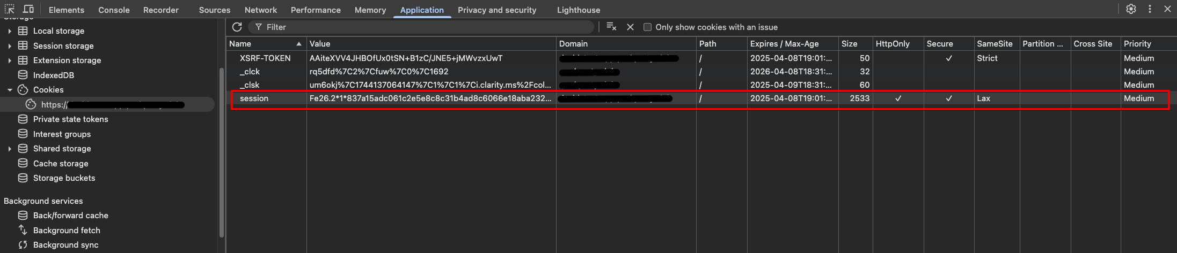
Task: Click the Interest groups database icon
Action: point(23,134)
